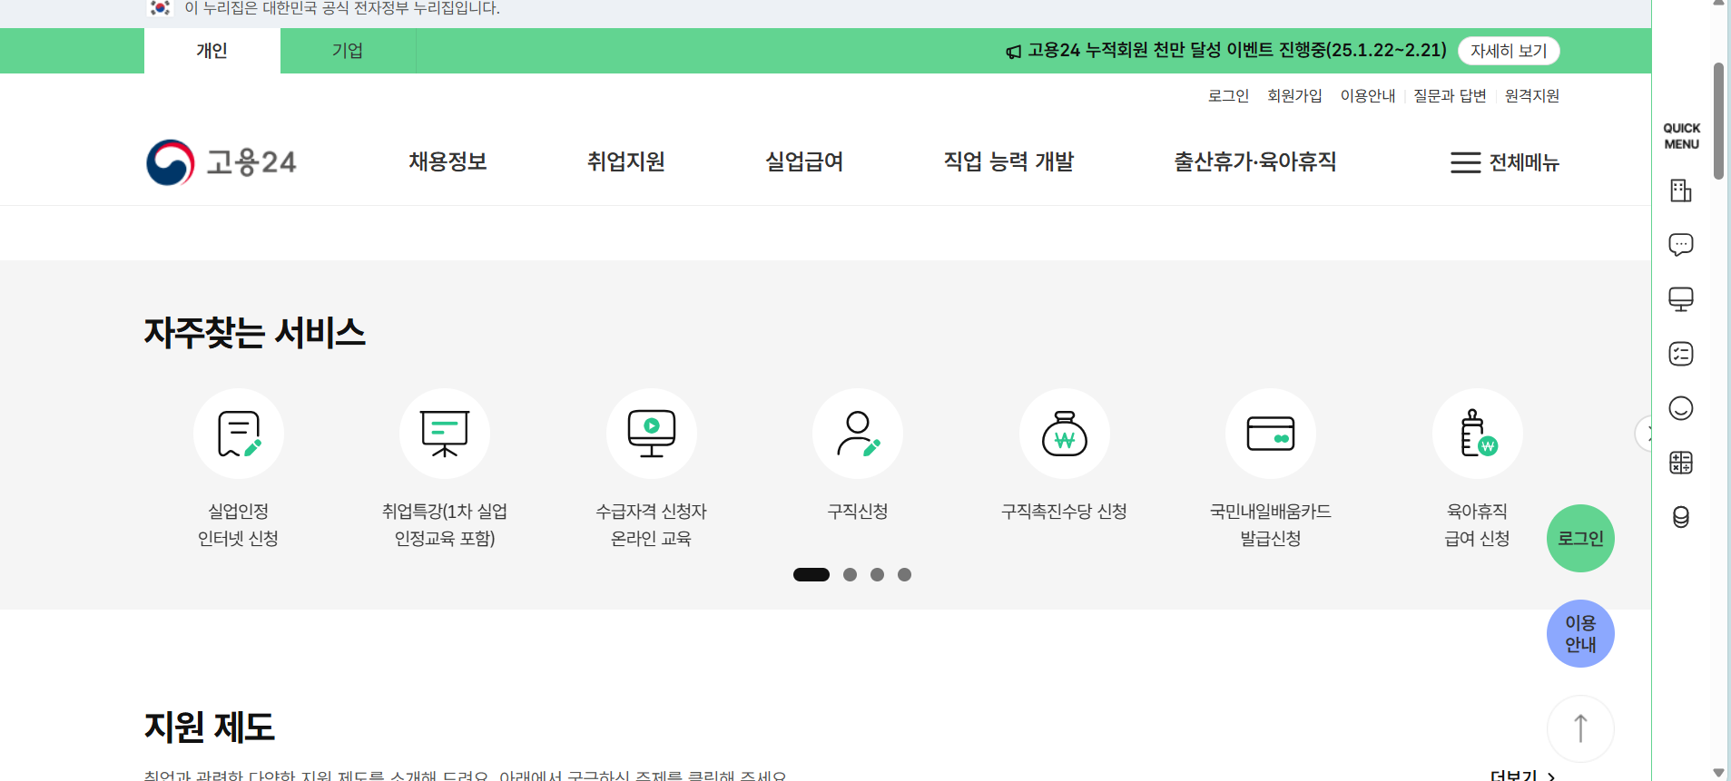Click the 자주찾는 서비스 heading

click(255, 333)
